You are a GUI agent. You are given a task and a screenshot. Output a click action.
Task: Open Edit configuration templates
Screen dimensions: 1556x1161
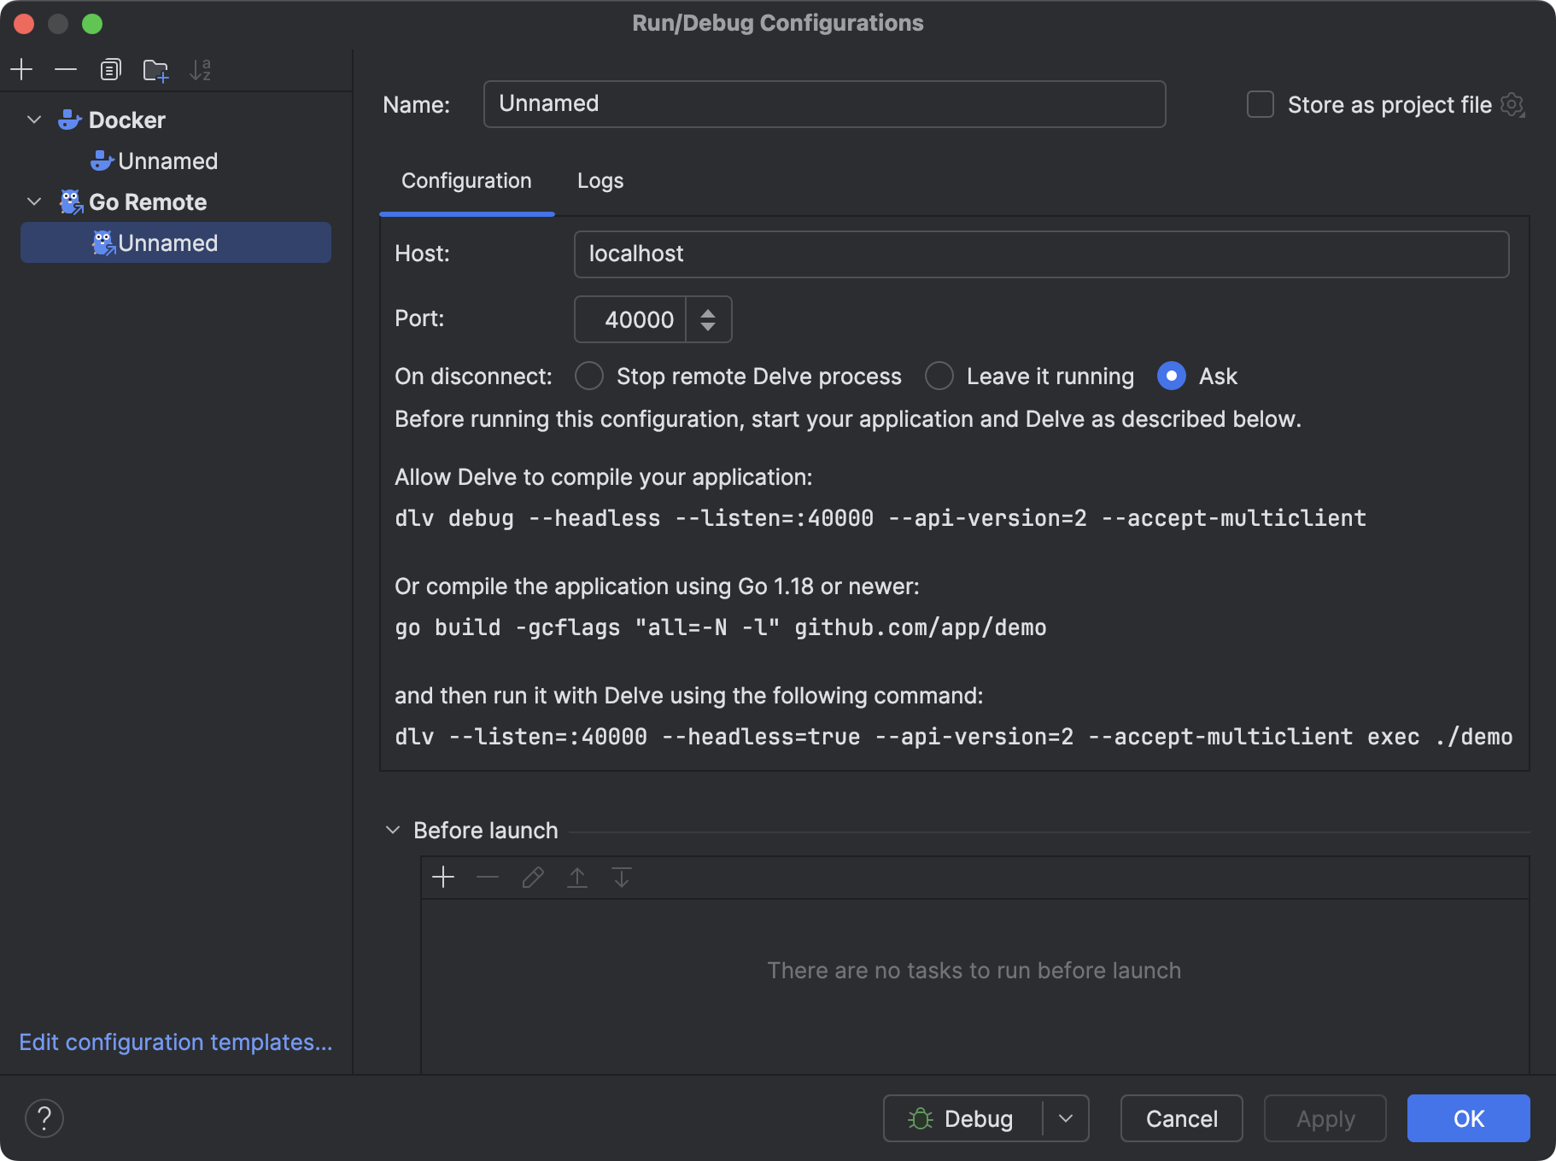point(175,1041)
